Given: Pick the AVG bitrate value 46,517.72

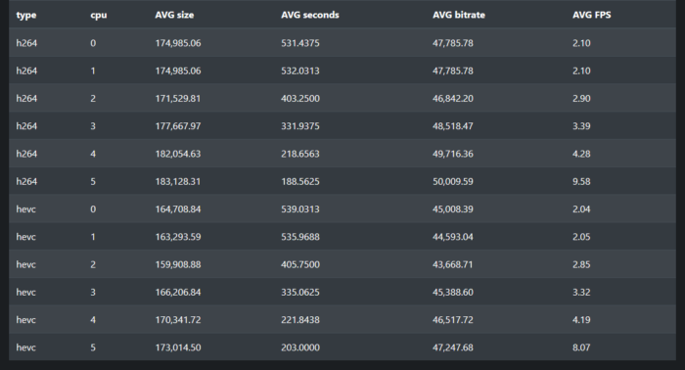Looking at the screenshot, I should tap(452, 320).
